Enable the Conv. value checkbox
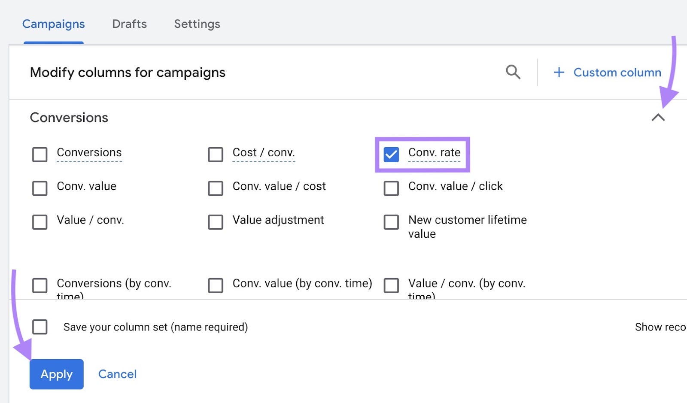Image resolution: width=687 pixels, height=403 pixels. point(39,188)
